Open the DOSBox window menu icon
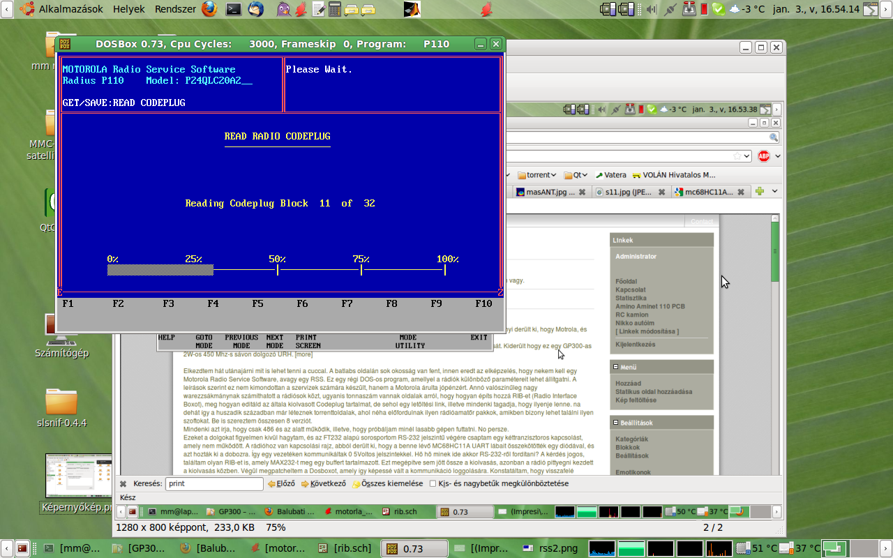Screen dimensions: 893x558 tap(65, 43)
